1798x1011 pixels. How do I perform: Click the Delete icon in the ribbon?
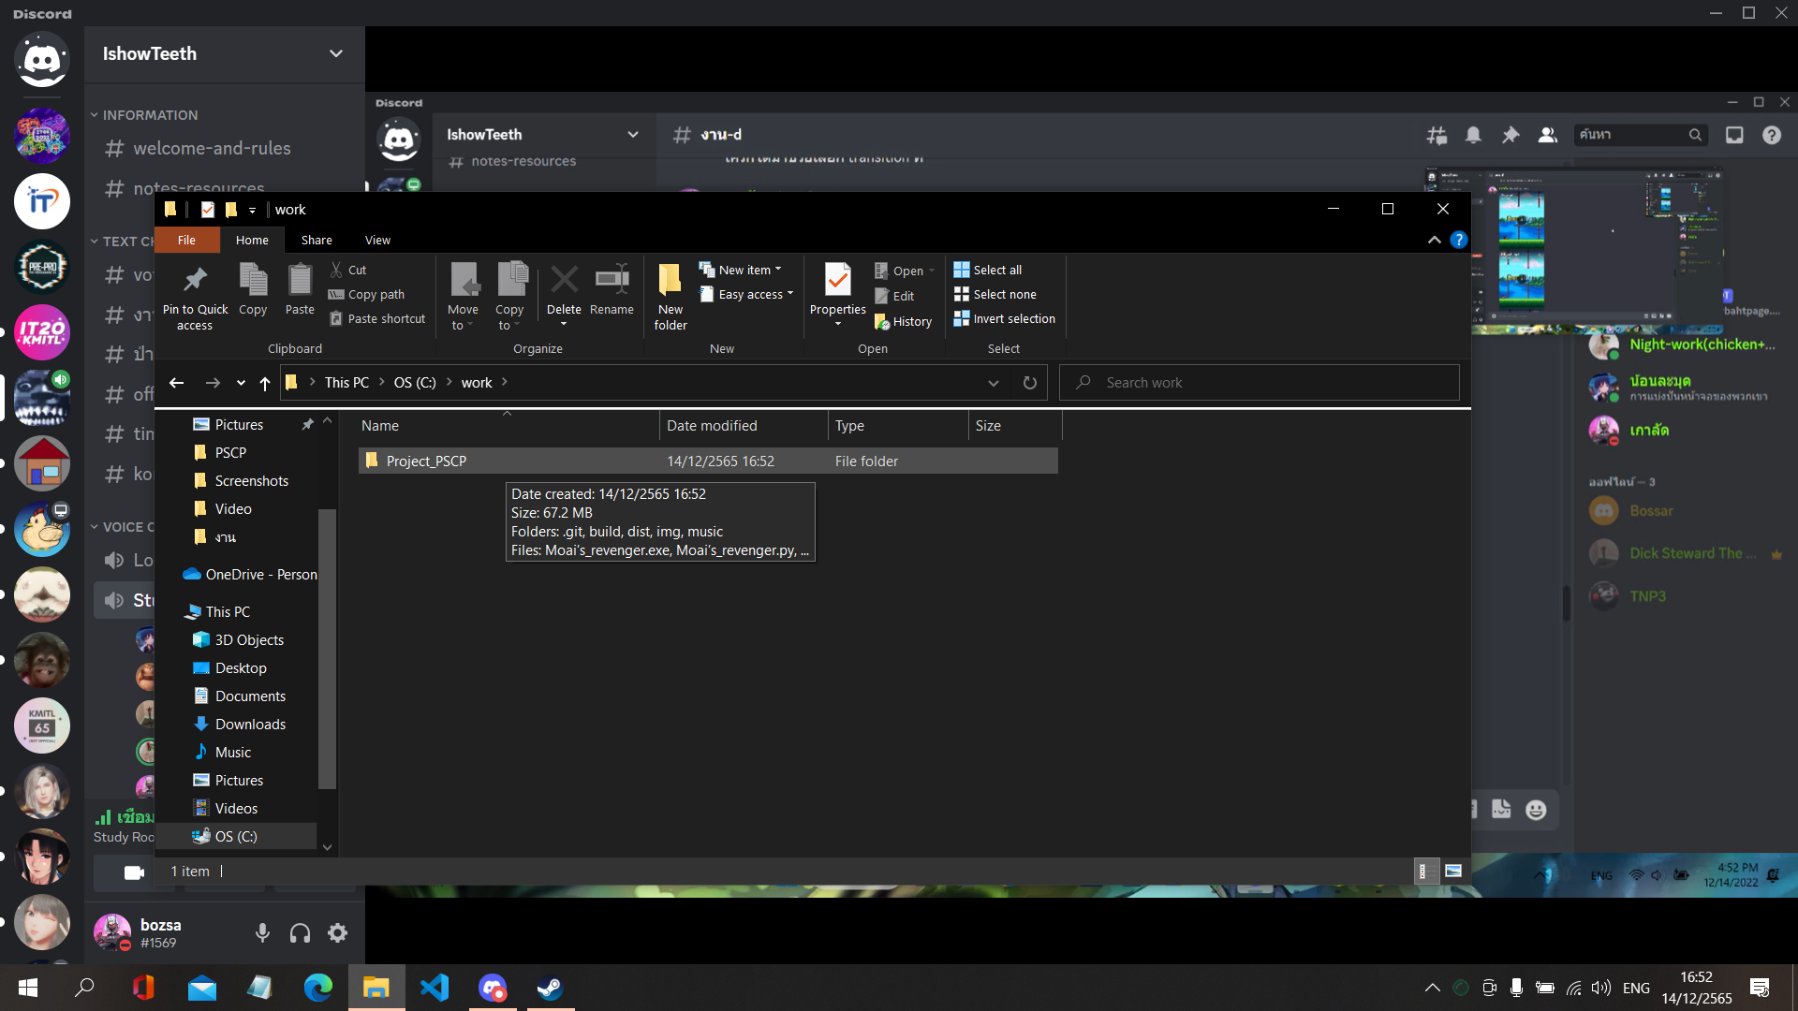point(564,280)
